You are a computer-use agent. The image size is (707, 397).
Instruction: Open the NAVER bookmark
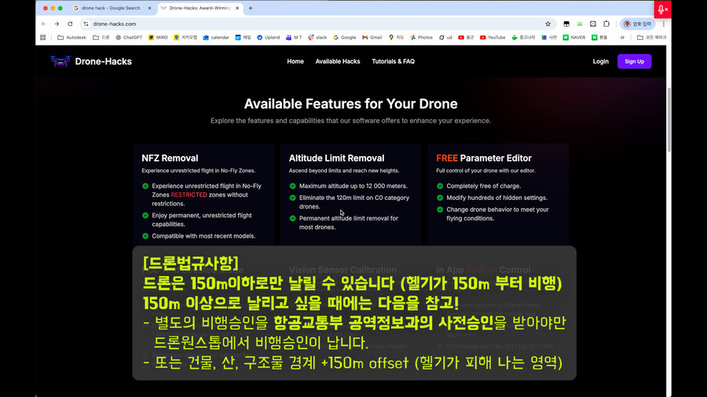click(574, 38)
